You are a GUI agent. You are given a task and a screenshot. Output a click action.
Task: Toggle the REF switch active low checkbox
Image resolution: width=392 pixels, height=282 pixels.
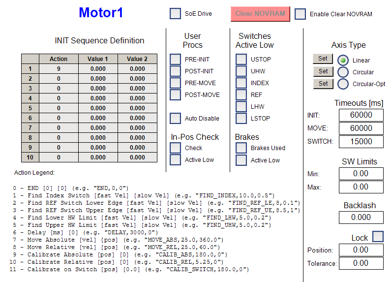point(241,95)
